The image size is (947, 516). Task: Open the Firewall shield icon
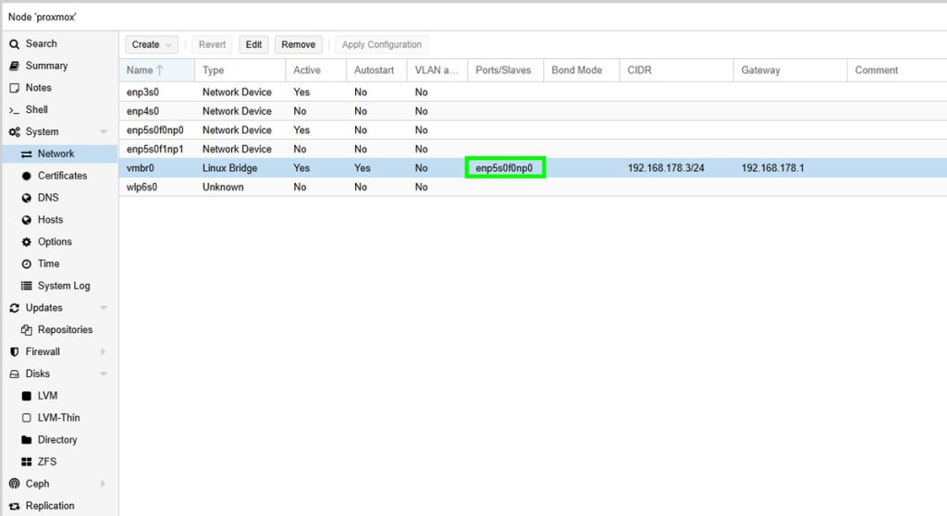pos(15,352)
